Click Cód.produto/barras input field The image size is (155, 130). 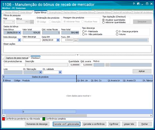[x=14, y=65]
